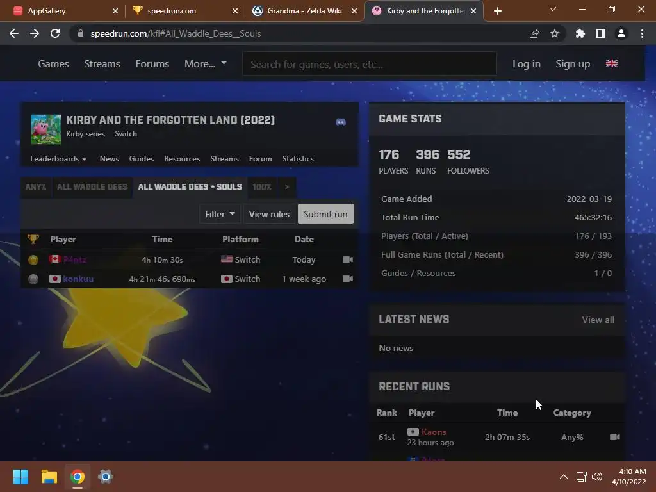Show more categories with the arrow
This screenshot has width=656, height=492.
coord(287,187)
